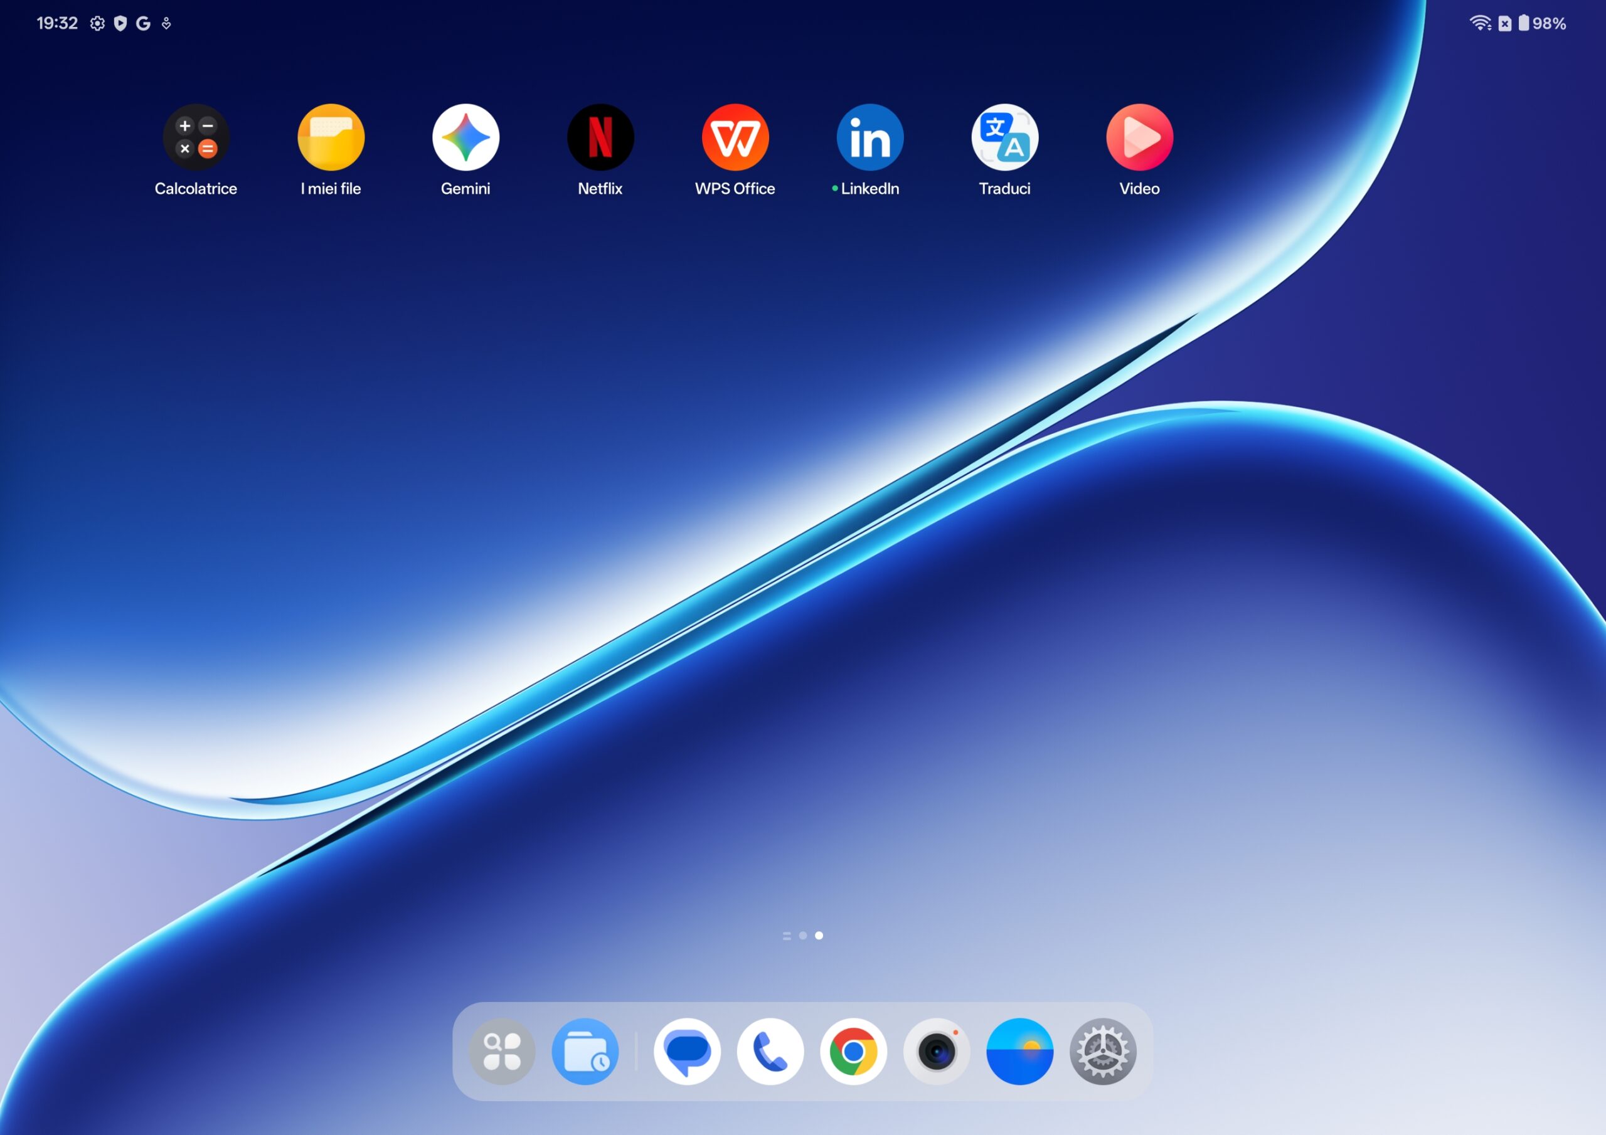The height and width of the screenshot is (1135, 1606).
Task: Open Messages app in the dock
Action: (x=687, y=1051)
